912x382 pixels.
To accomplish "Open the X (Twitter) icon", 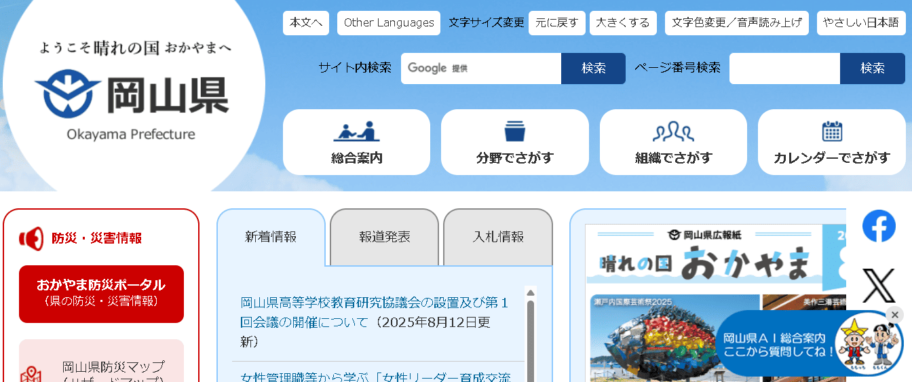I will (x=879, y=285).
